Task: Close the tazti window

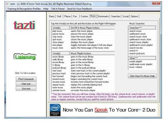Action: [x=156, y=3]
